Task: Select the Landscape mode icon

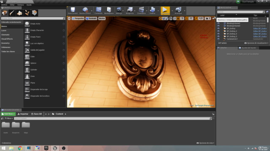Action: tap(19, 13)
